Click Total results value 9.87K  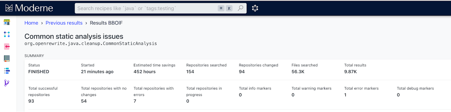click(x=351, y=72)
